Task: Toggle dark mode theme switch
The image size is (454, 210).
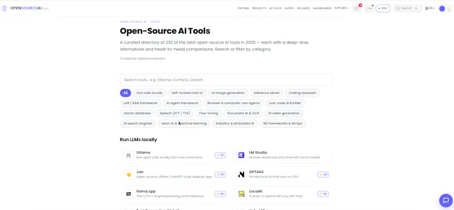Action: 445,8
